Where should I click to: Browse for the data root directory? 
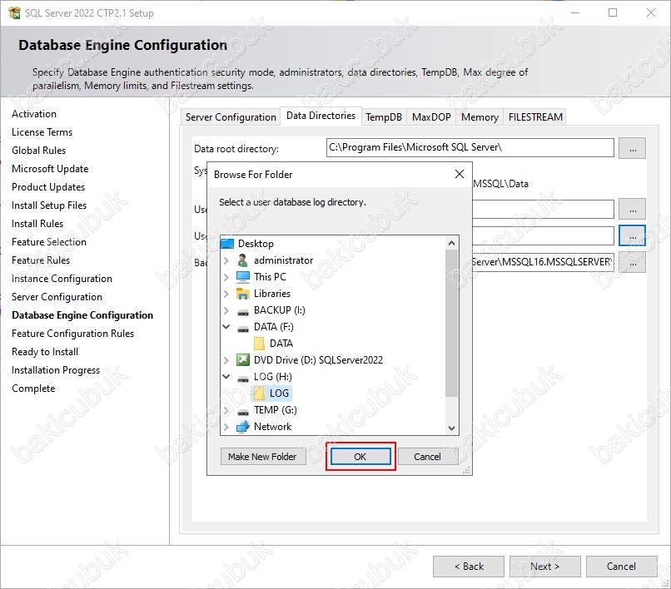point(632,148)
